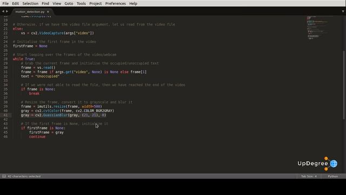346x195 pixels.
Task: Click line number 41 in gutter
Action: tap(5, 115)
